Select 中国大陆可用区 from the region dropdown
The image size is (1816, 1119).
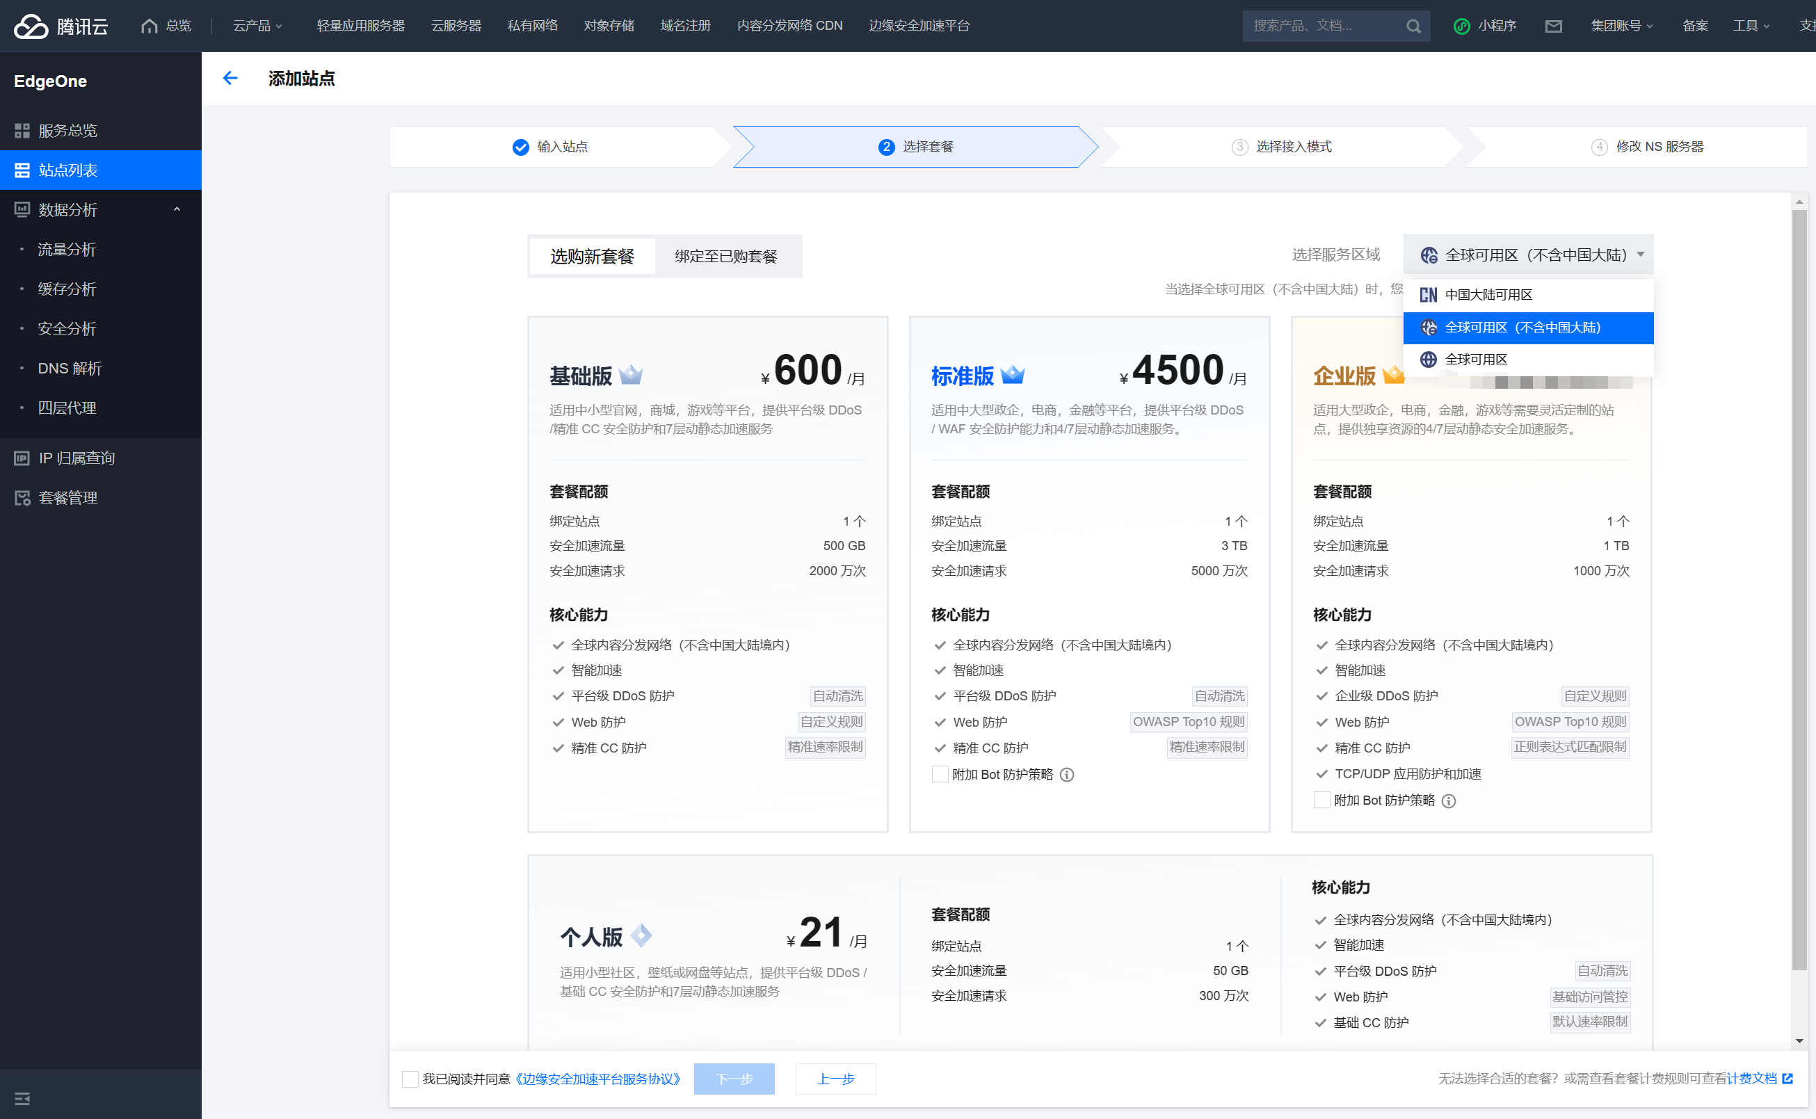pos(1488,295)
